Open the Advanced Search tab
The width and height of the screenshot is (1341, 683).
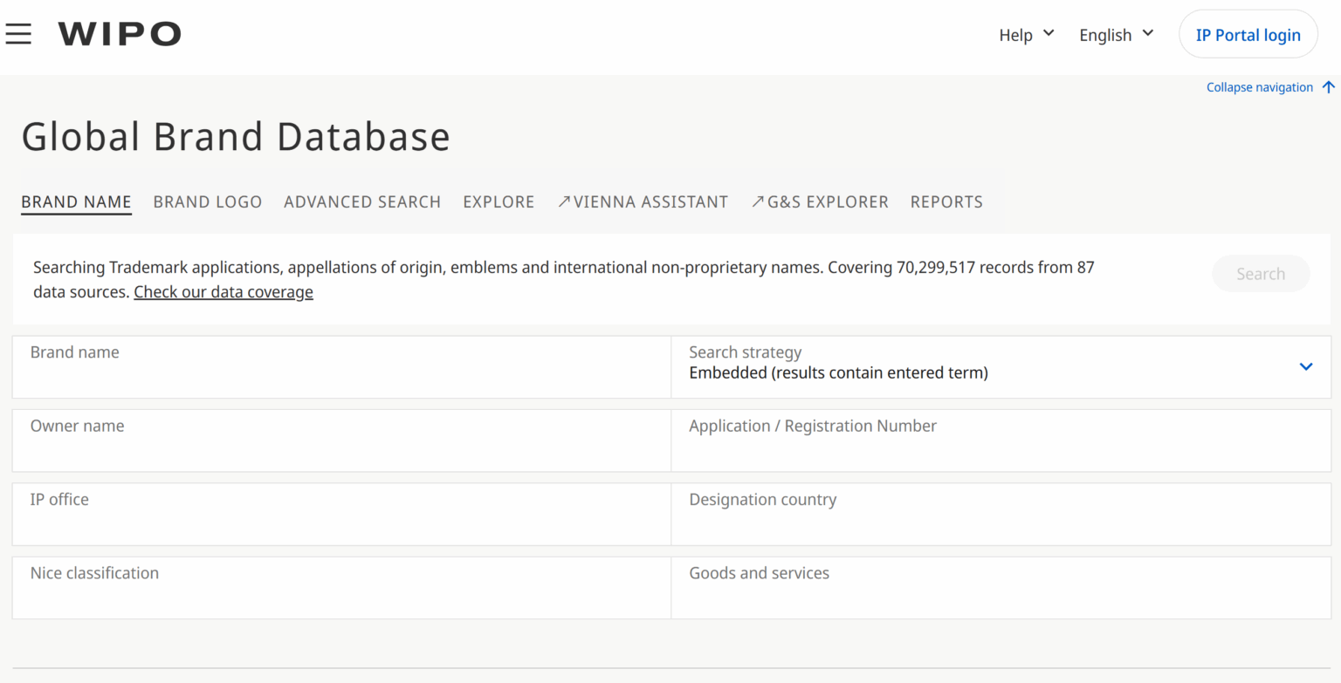point(362,201)
